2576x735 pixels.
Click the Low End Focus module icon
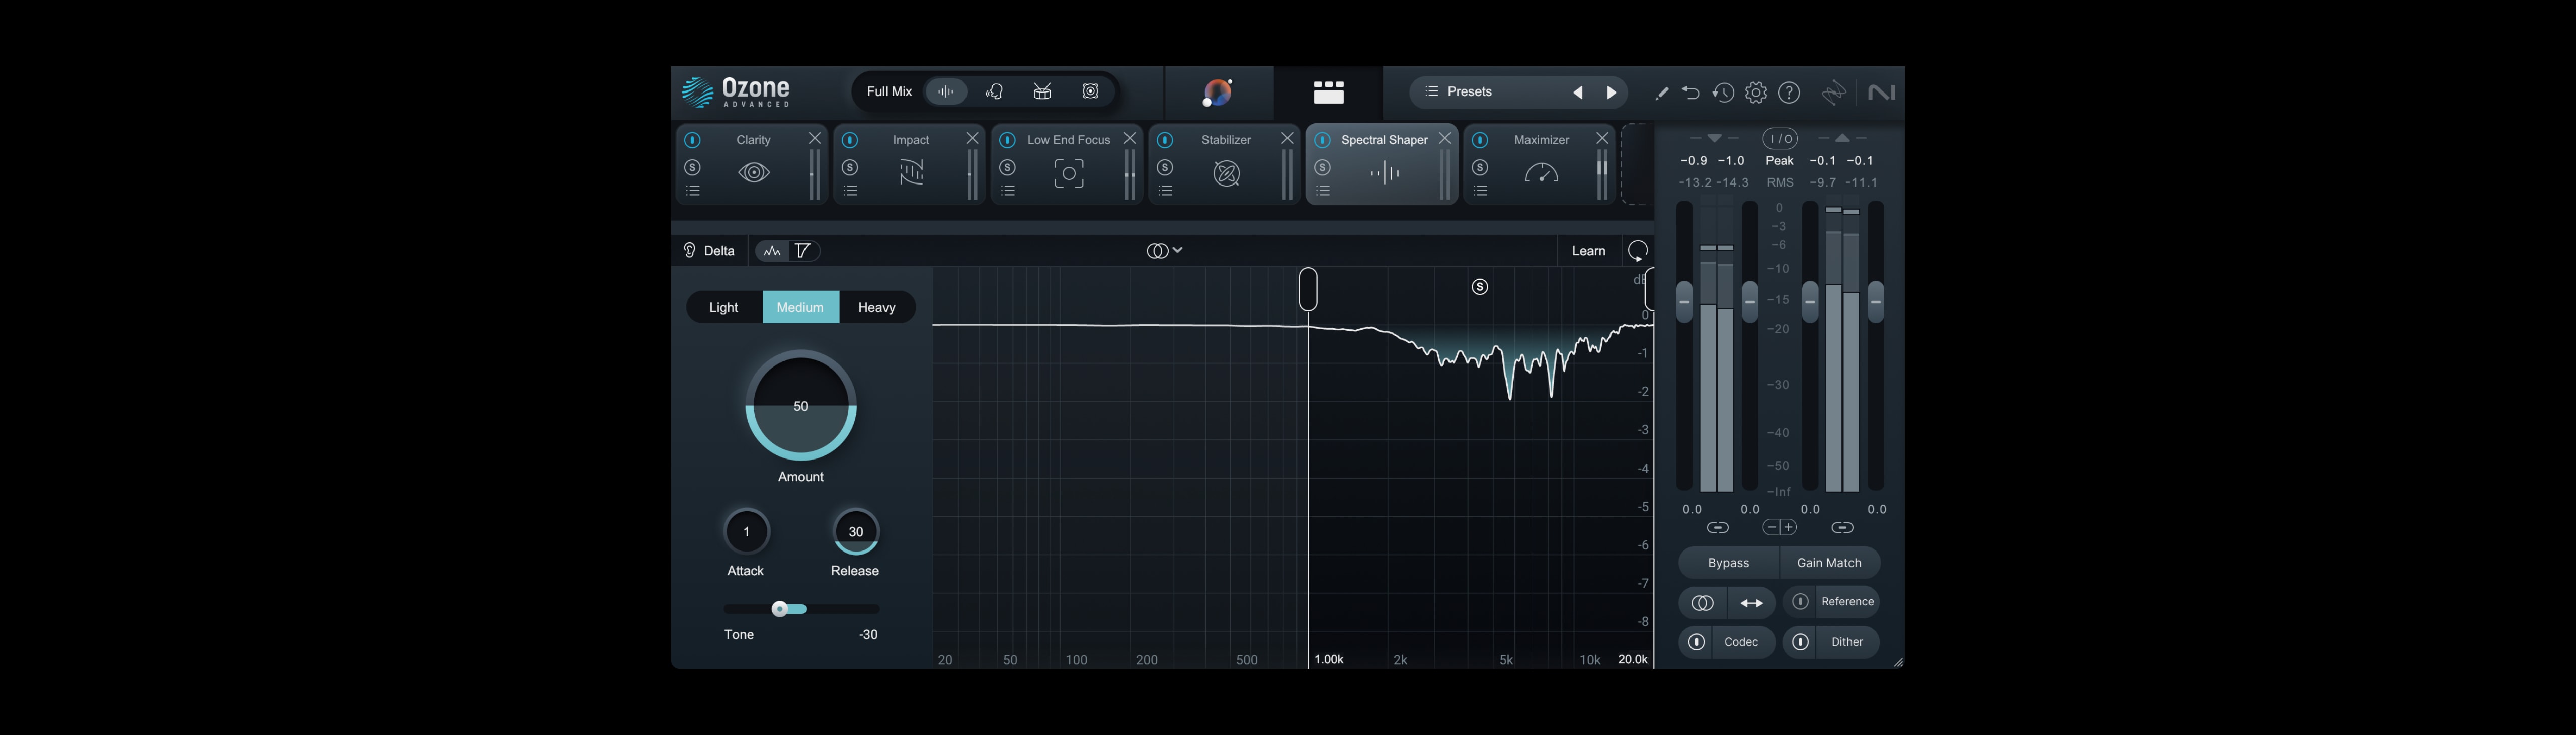coord(1069,174)
